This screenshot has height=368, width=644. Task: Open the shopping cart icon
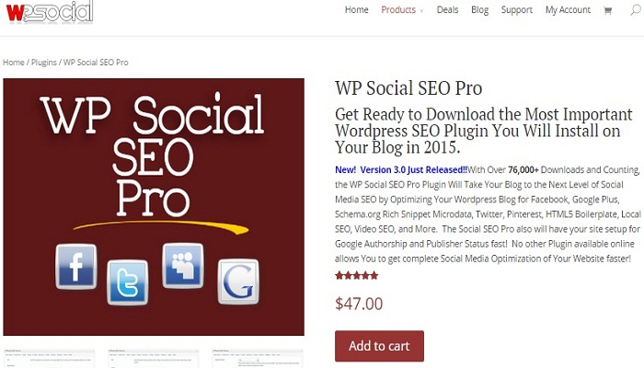tap(608, 11)
